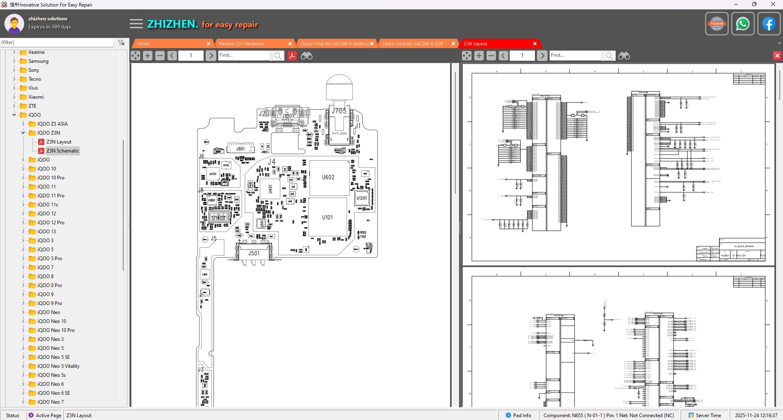Go to previous page in right viewer
This screenshot has height=420, width=783.
click(504, 55)
